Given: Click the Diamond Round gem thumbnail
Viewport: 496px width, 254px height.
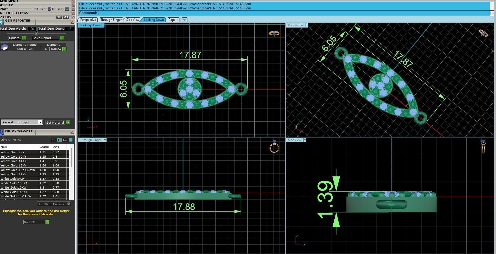Looking at the screenshot, I should pyautogui.click(x=4, y=47).
